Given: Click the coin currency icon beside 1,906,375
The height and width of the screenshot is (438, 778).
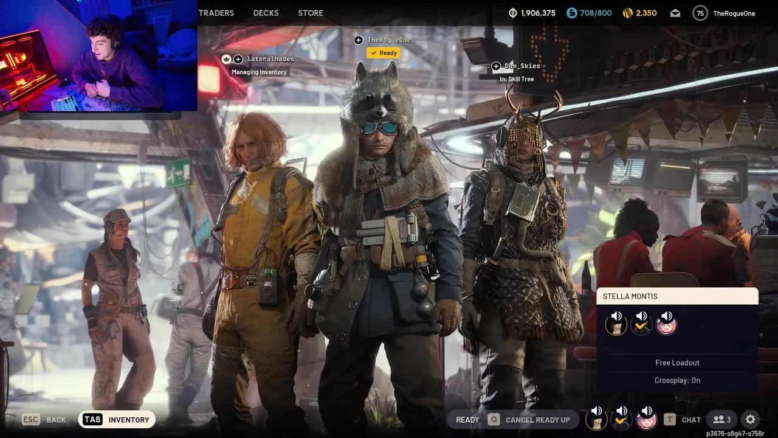Looking at the screenshot, I should coord(512,13).
